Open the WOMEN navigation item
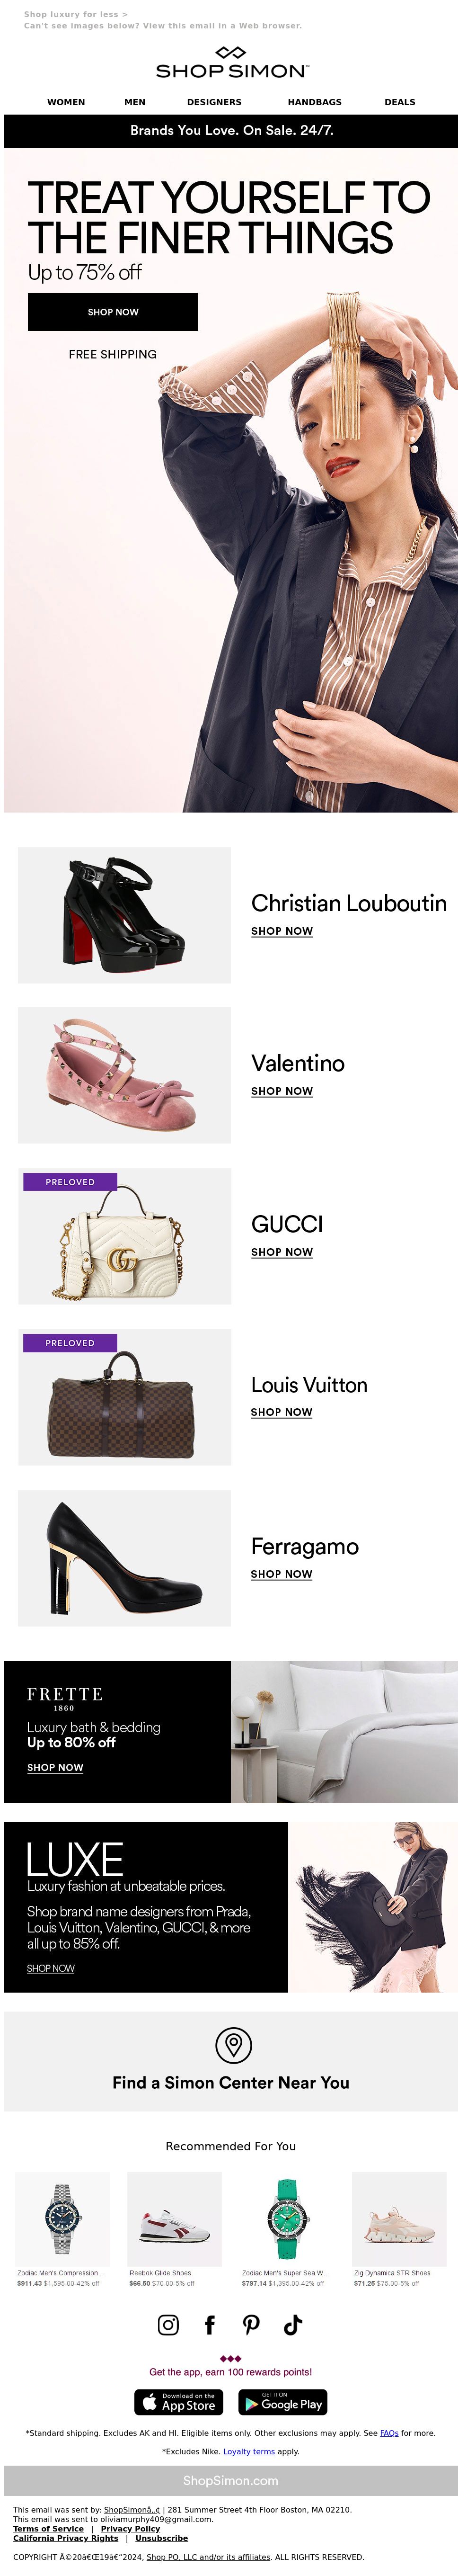The width and height of the screenshot is (458, 2576). [x=66, y=102]
